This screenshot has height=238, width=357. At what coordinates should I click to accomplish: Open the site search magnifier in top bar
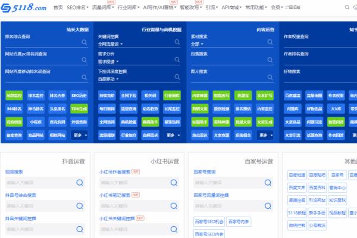[x=347, y=7]
